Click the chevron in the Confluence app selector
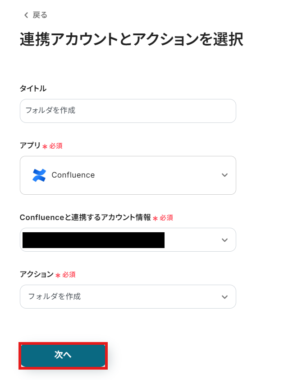 click(x=224, y=175)
